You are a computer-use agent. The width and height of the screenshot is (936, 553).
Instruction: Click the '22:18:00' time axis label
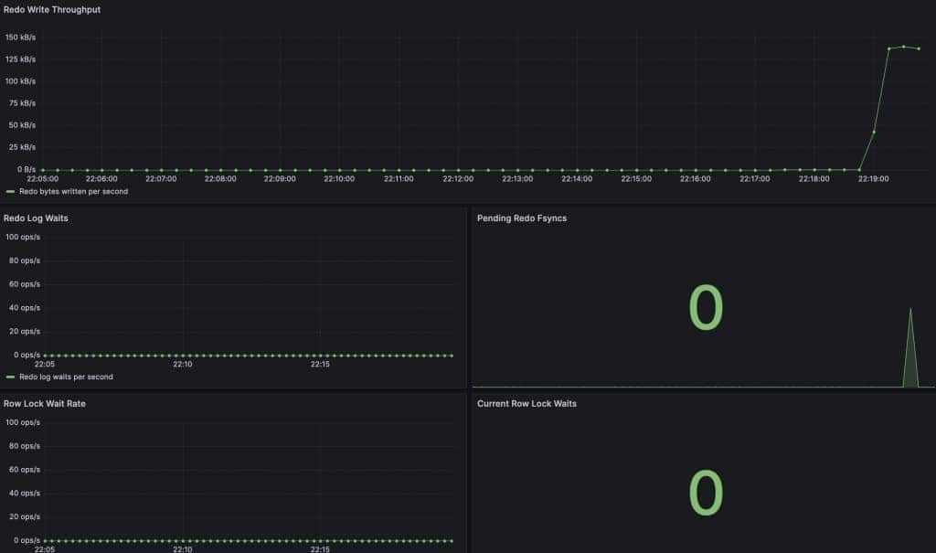(814, 178)
